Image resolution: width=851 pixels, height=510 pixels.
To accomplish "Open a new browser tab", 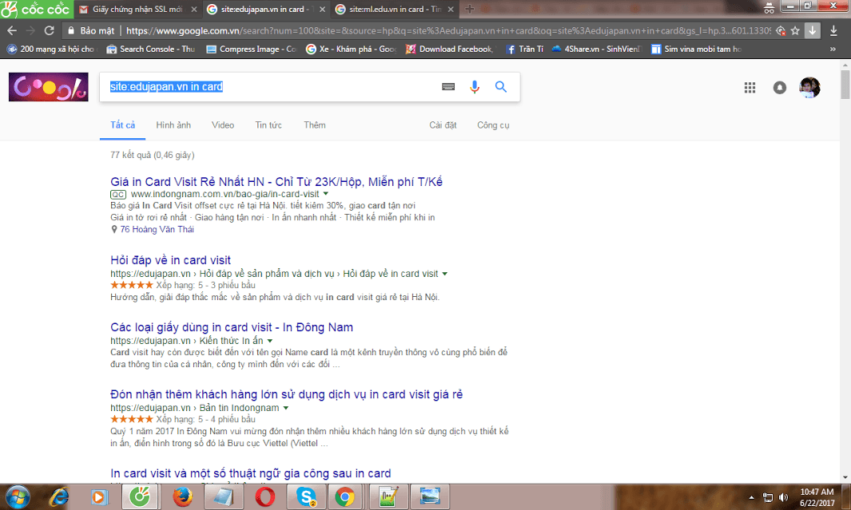I will pyautogui.click(x=470, y=10).
